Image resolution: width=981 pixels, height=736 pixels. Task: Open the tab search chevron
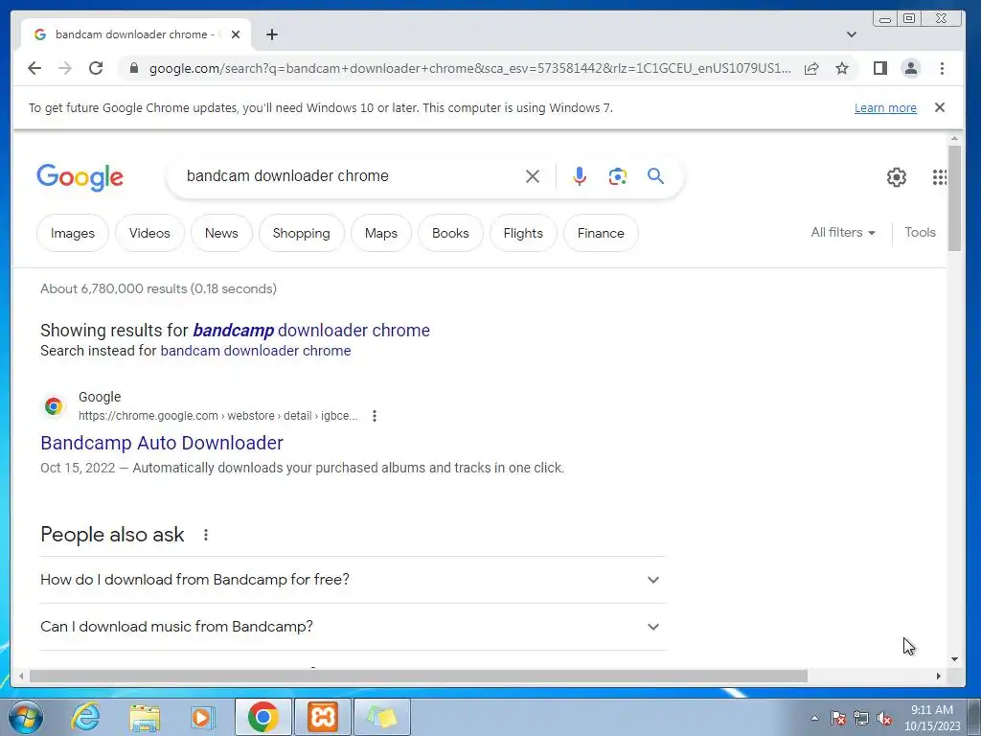pos(851,34)
